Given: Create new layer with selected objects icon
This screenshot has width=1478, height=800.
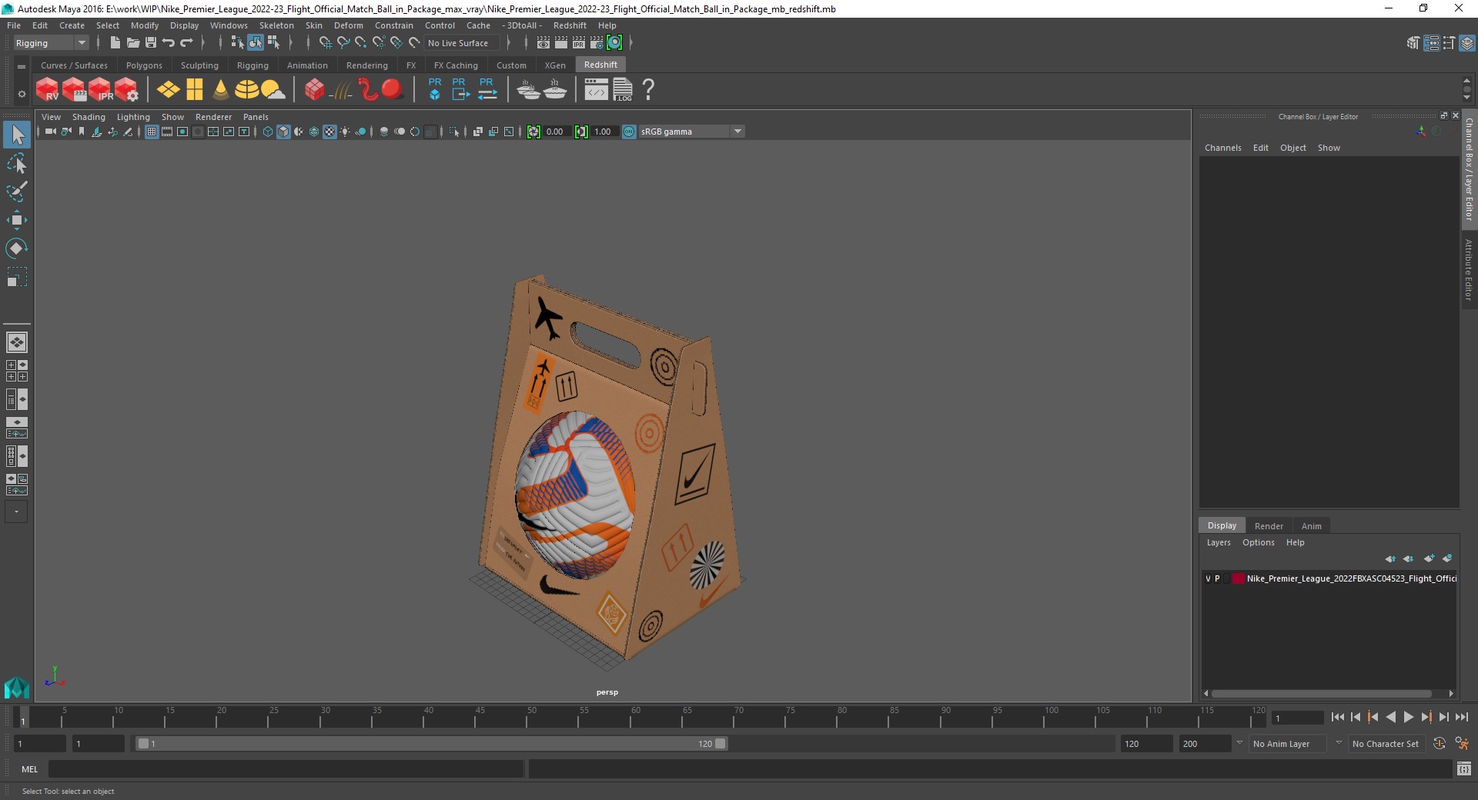Looking at the screenshot, I should point(1447,558).
